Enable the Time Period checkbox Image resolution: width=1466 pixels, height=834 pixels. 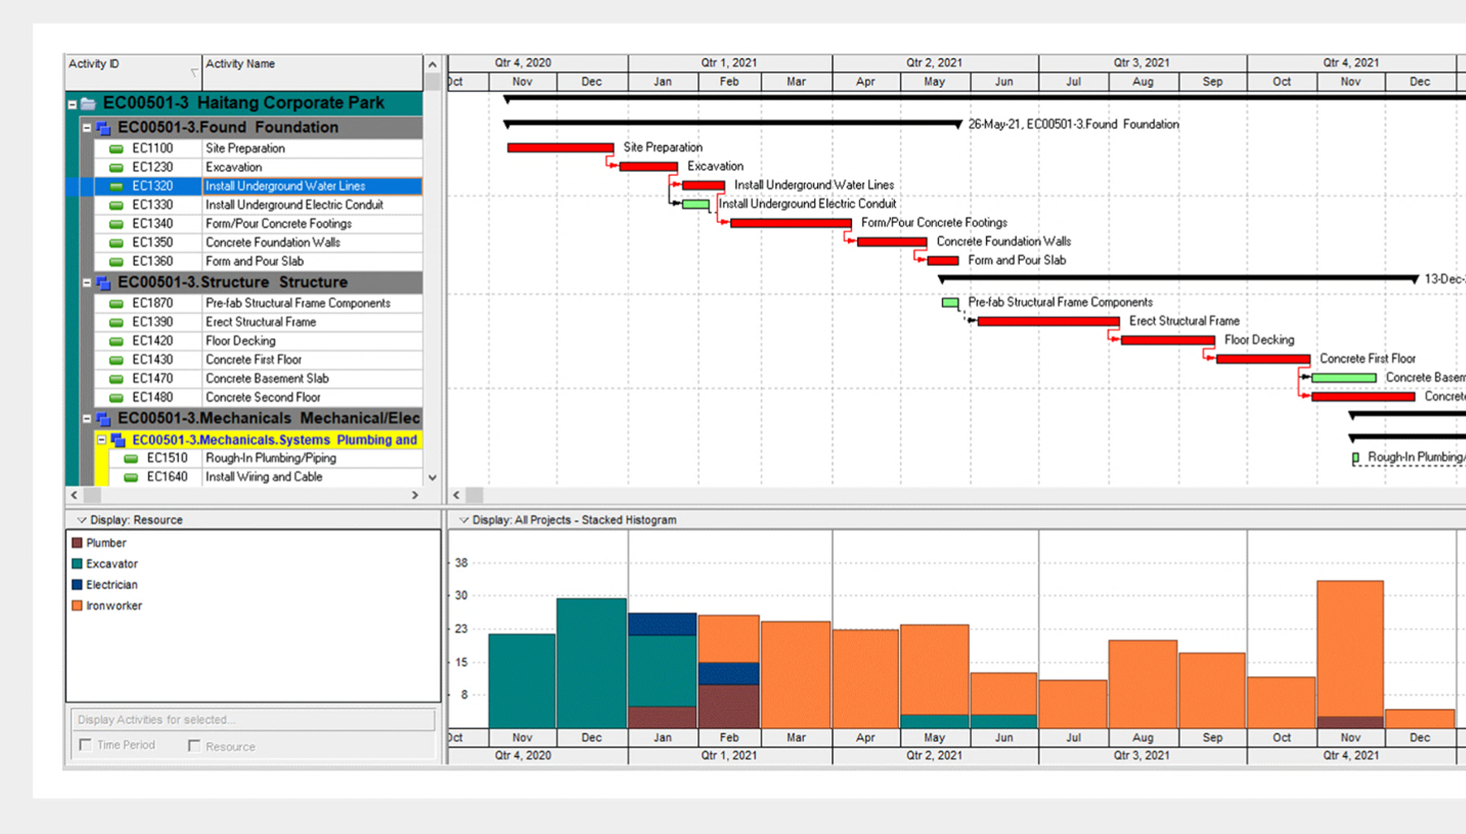tap(86, 745)
